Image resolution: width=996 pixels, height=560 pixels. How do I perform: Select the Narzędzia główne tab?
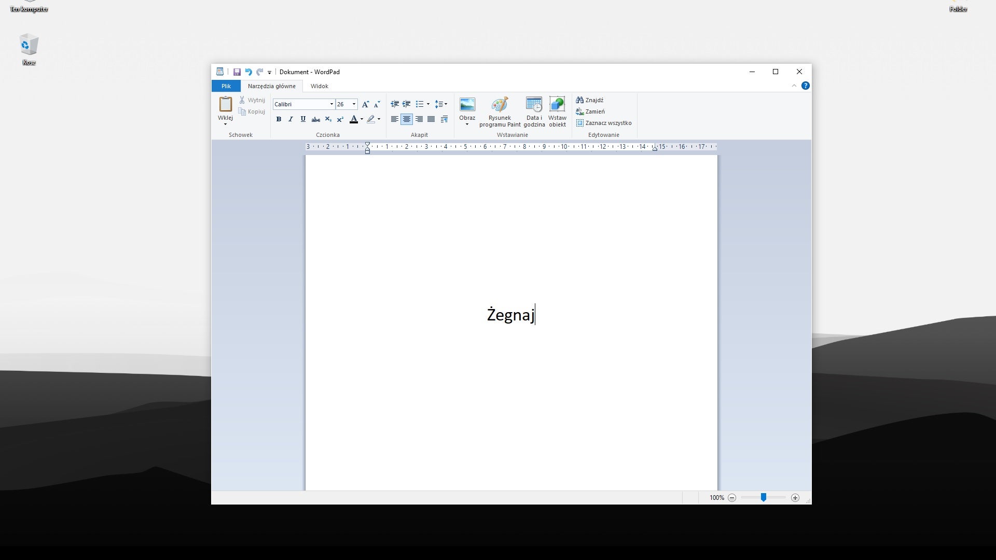[272, 86]
